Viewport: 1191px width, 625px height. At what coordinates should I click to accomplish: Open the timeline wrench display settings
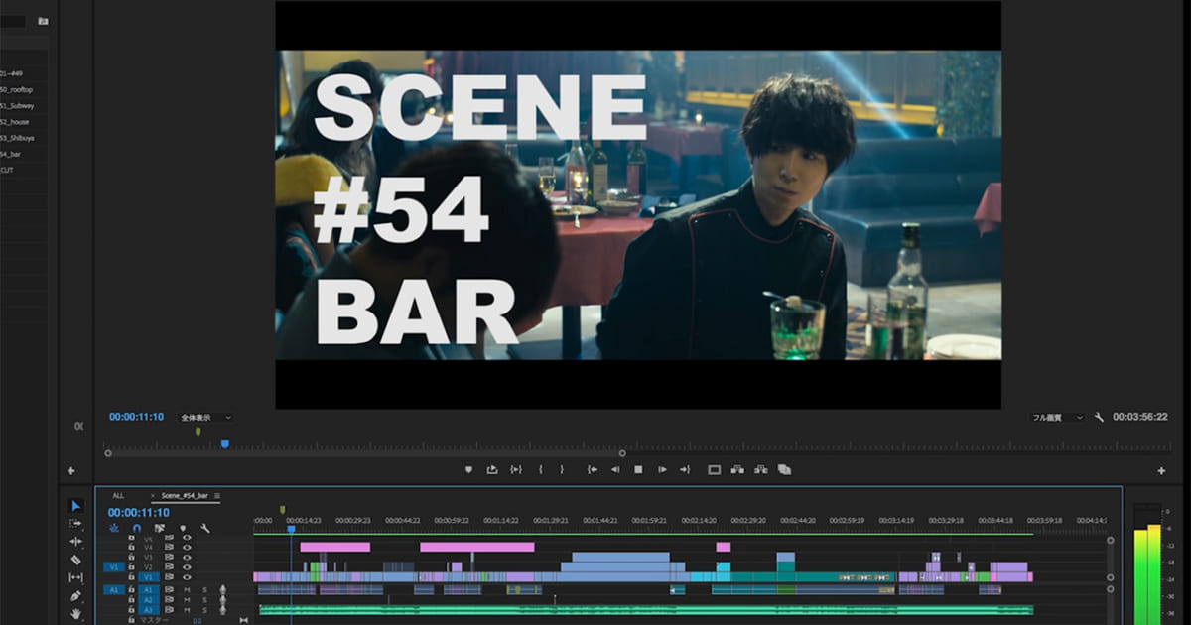tap(204, 528)
